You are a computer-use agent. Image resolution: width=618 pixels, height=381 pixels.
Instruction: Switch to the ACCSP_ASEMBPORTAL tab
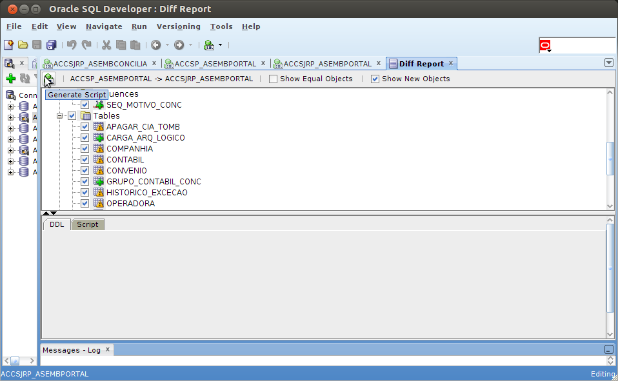[x=215, y=64]
